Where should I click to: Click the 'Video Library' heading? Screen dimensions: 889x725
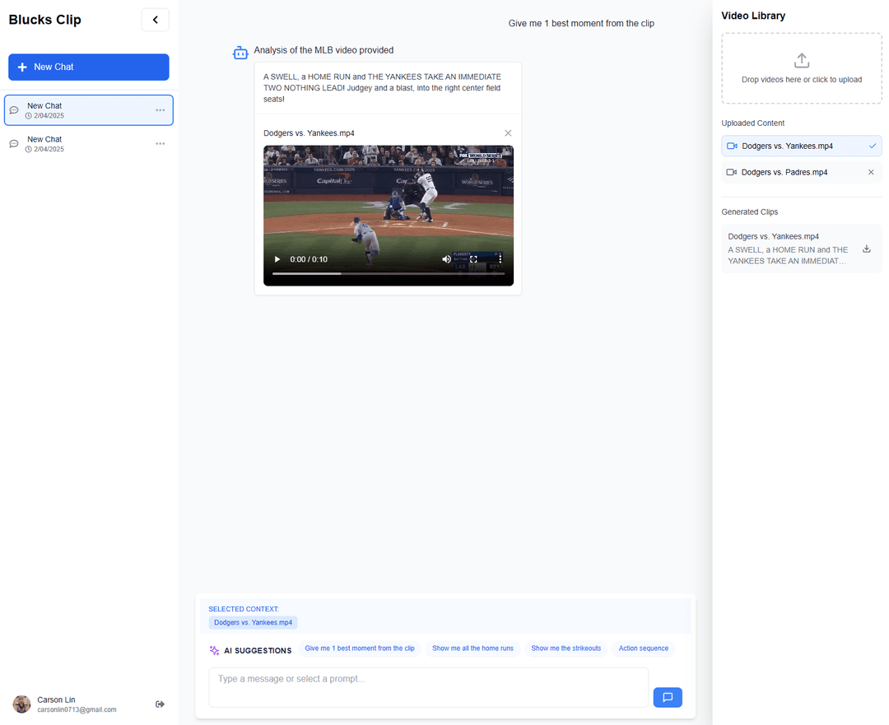point(753,16)
